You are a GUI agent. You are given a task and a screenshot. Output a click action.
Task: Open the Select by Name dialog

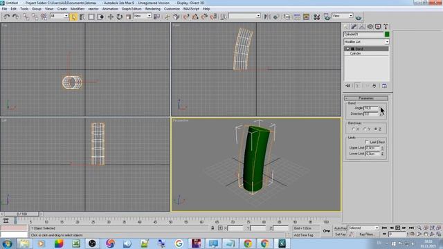(x=82, y=17)
